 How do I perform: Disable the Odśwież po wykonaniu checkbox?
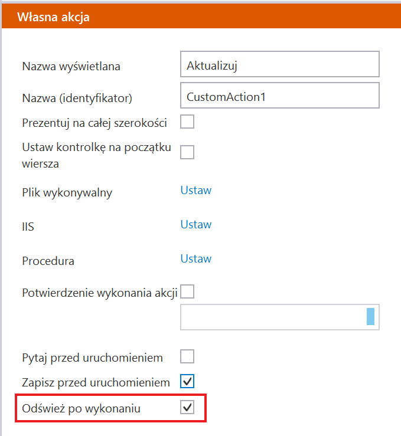pos(187,407)
